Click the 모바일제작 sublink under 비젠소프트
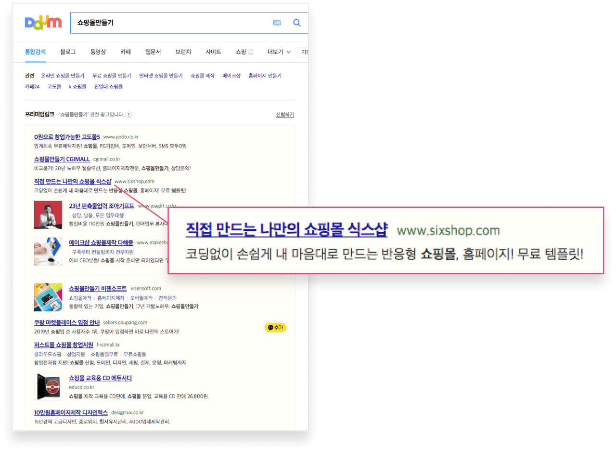Image resolution: width=616 pixels, height=452 pixels. (141, 298)
